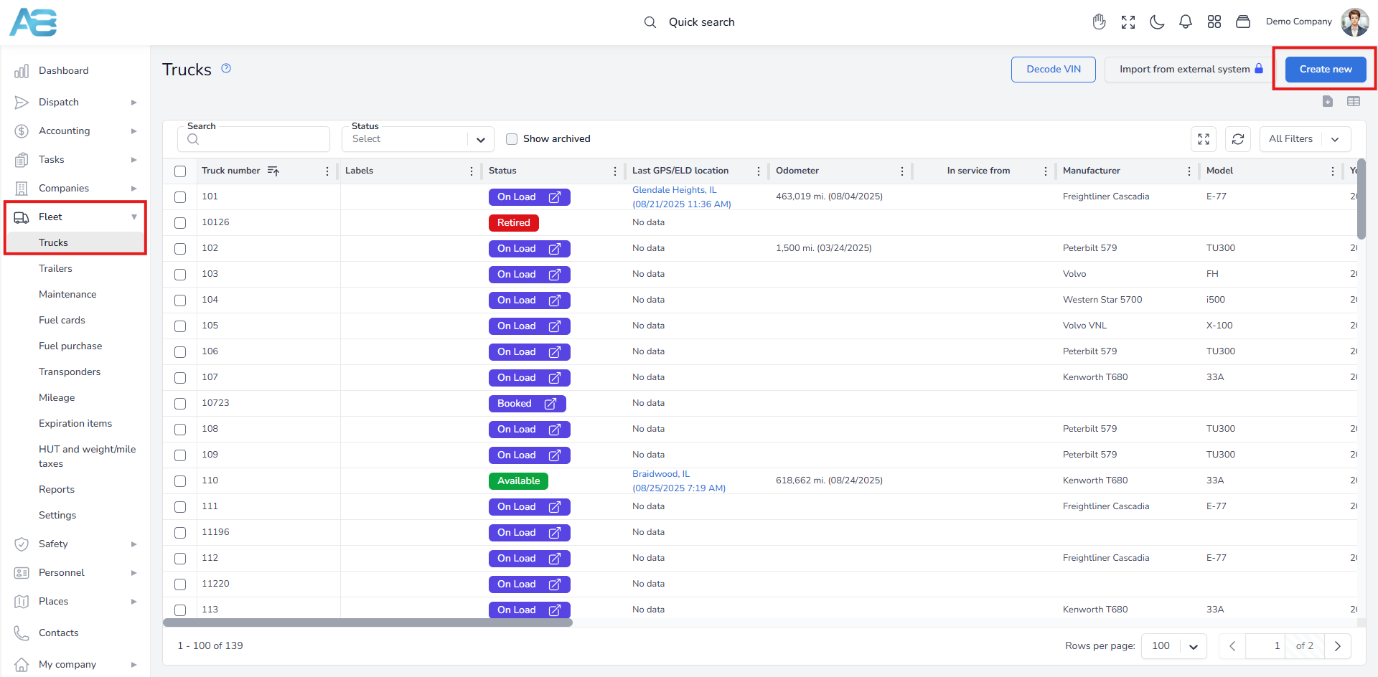Open Trailers under Fleet
Image resolution: width=1378 pixels, height=677 pixels.
click(x=55, y=269)
